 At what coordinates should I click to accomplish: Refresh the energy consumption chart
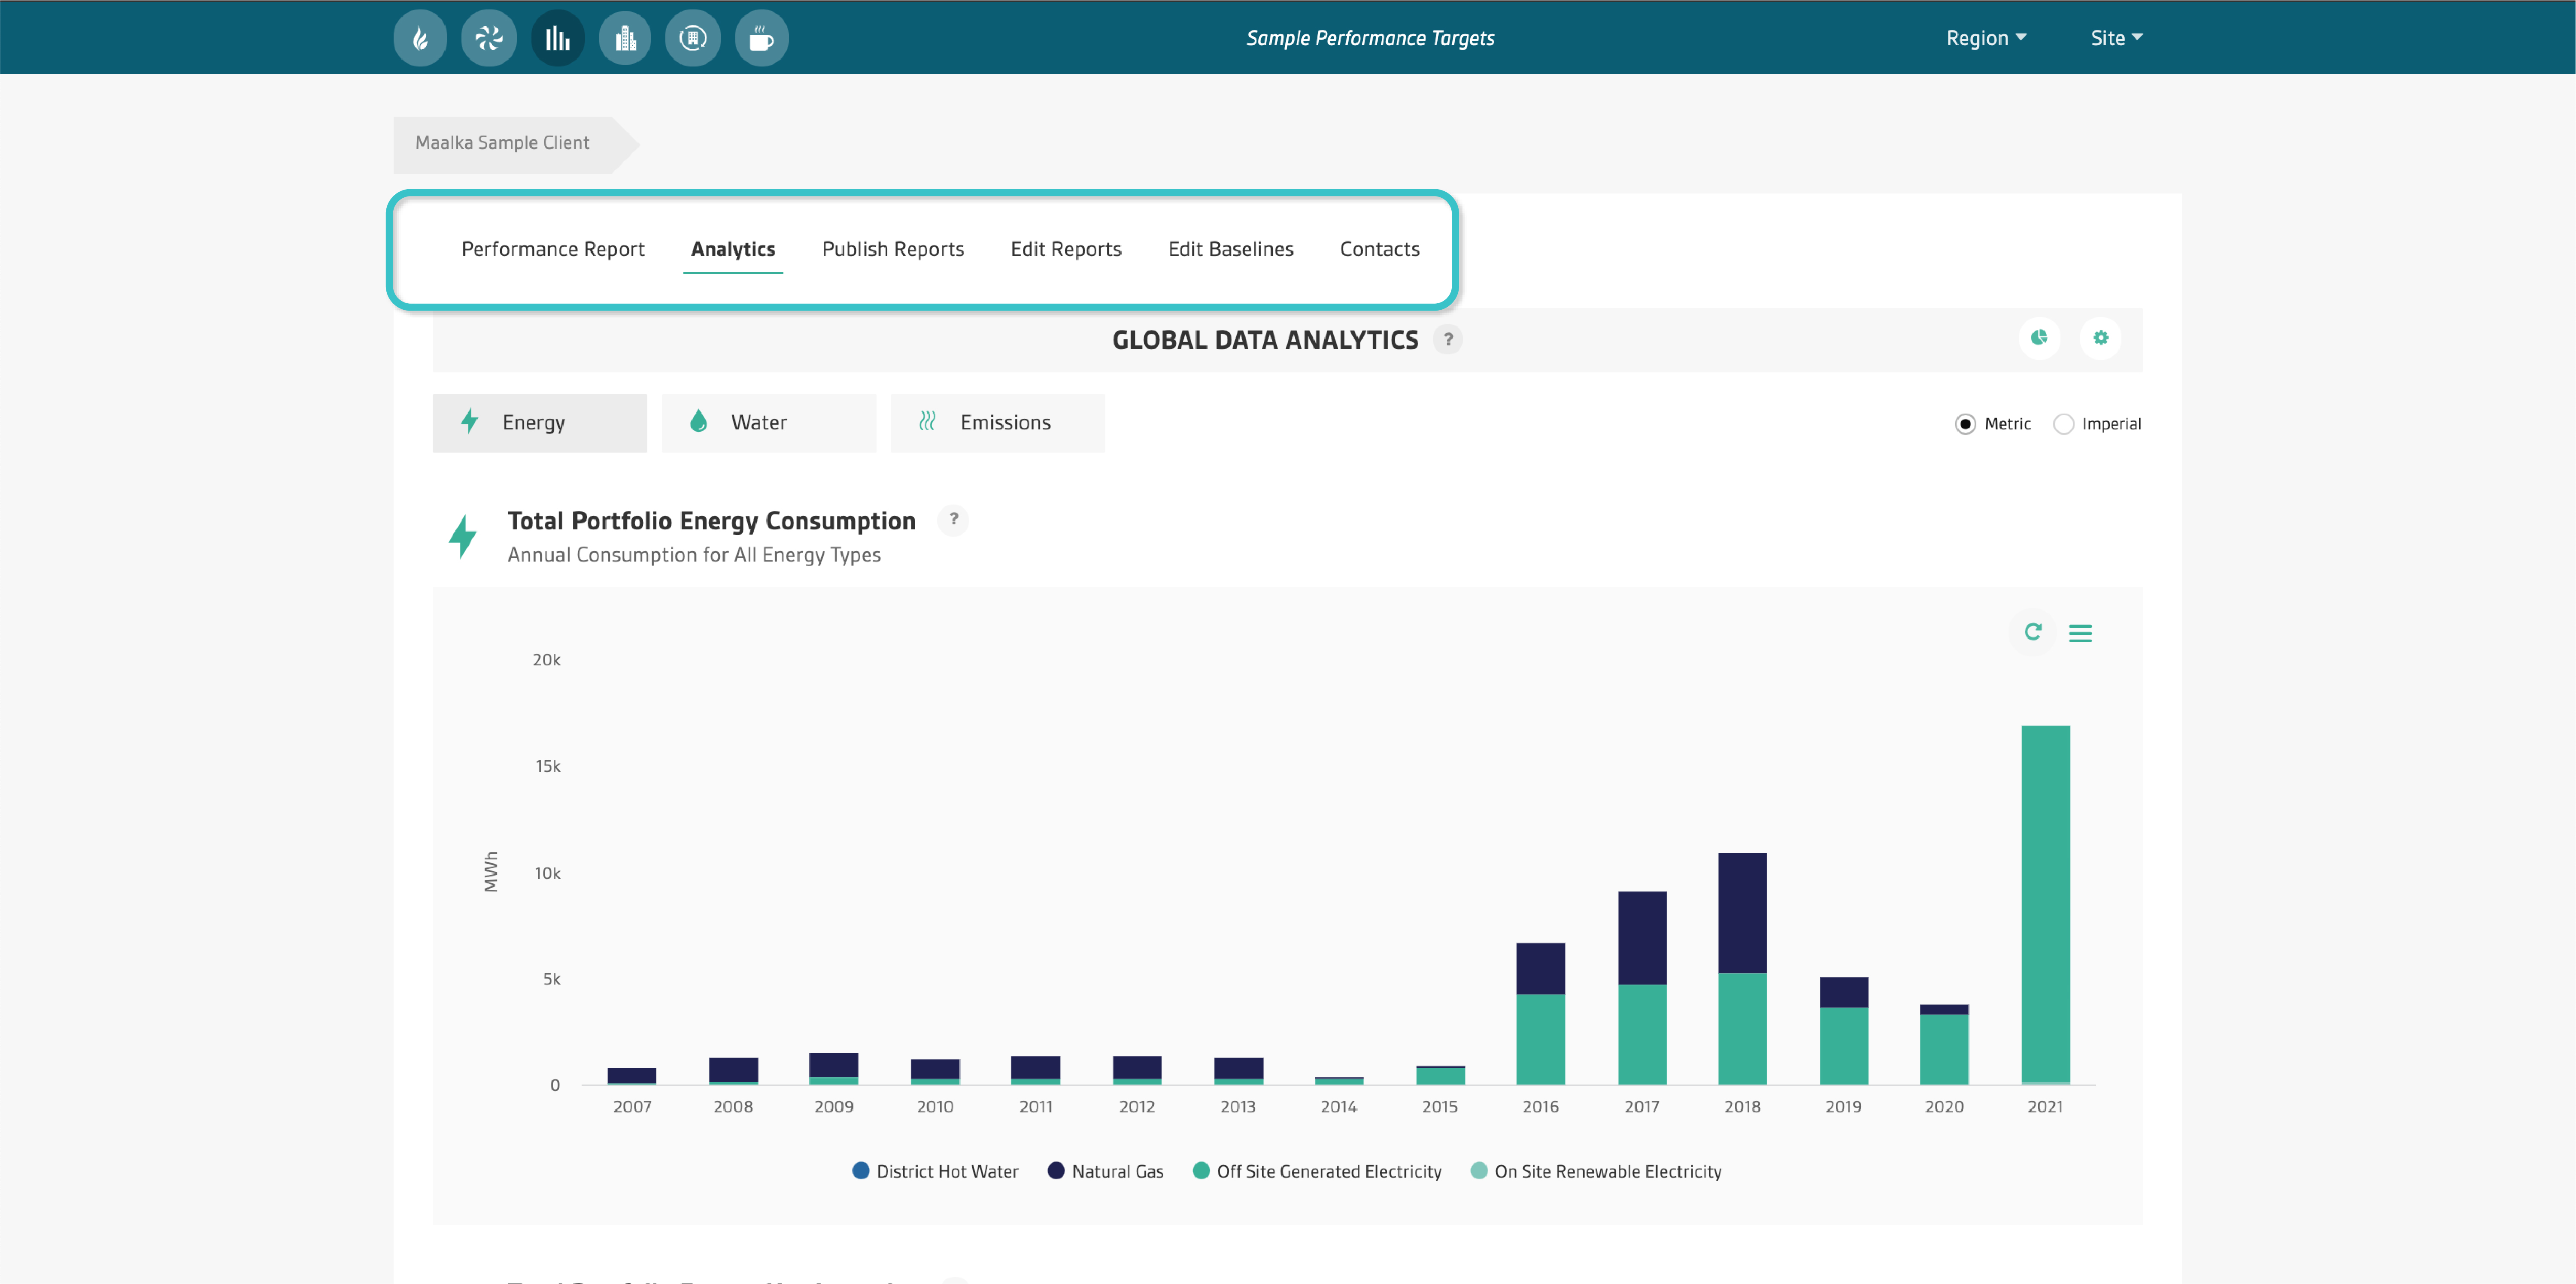2033,631
